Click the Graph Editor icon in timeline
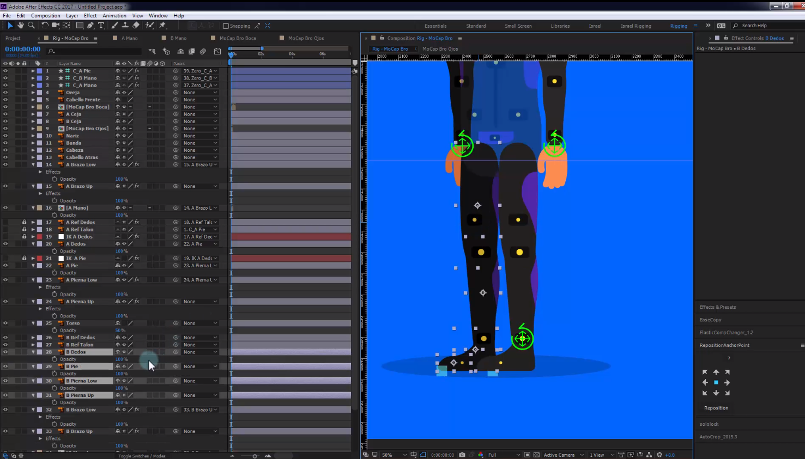The height and width of the screenshot is (459, 805). pyautogui.click(x=217, y=51)
